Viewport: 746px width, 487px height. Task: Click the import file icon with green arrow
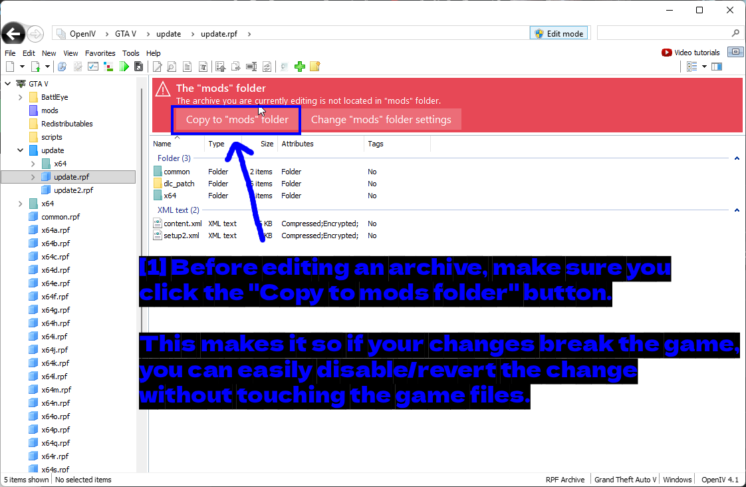tap(36, 67)
